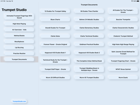The height and width of the screenshot is (105, 140).
Task: Open High Note High Range Playing document
Action: click(x=123, y=44)
